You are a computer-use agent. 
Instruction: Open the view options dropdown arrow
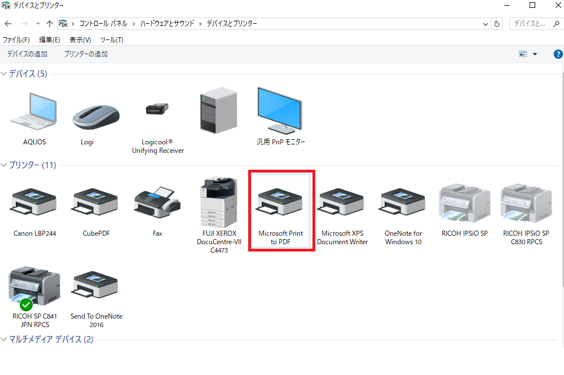pyautogui.click(x=535, y=54)
